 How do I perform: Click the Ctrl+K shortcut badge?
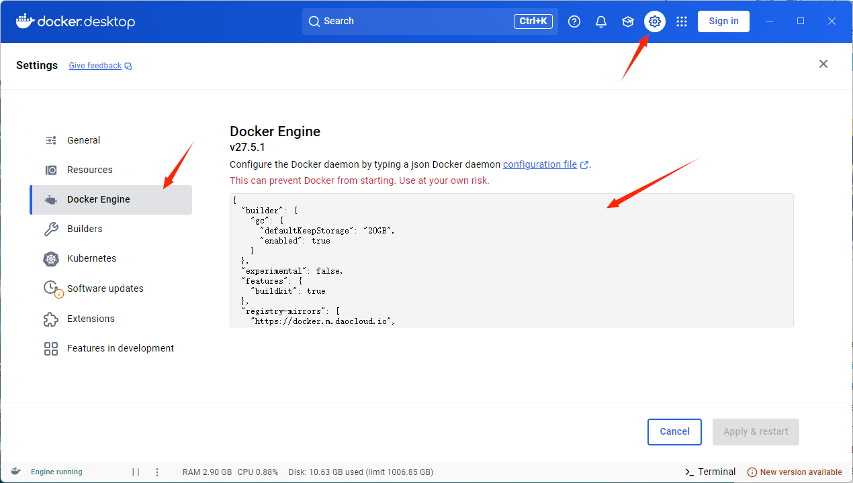[x=533, y=21]
